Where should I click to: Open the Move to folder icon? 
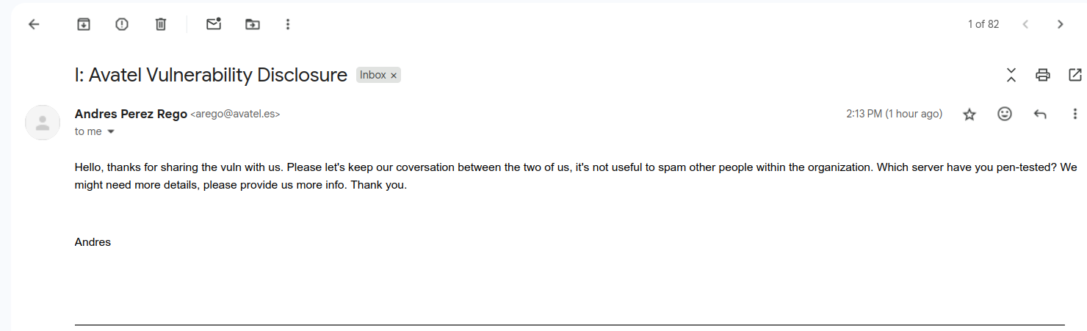click(253, 24)
